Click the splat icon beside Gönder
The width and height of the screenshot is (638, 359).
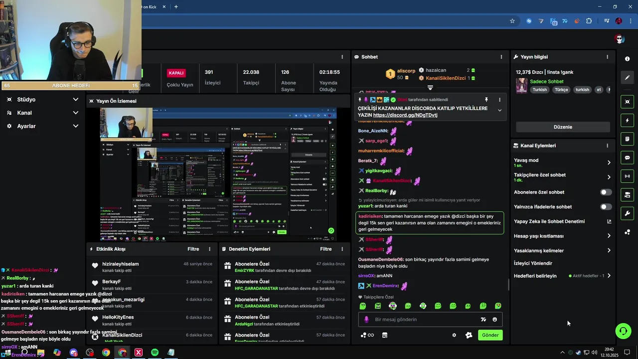click(x=469, y=335)
